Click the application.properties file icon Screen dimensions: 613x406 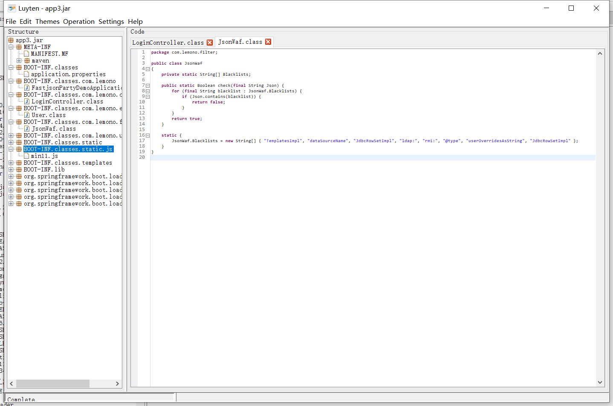click(x=26, y=74)
